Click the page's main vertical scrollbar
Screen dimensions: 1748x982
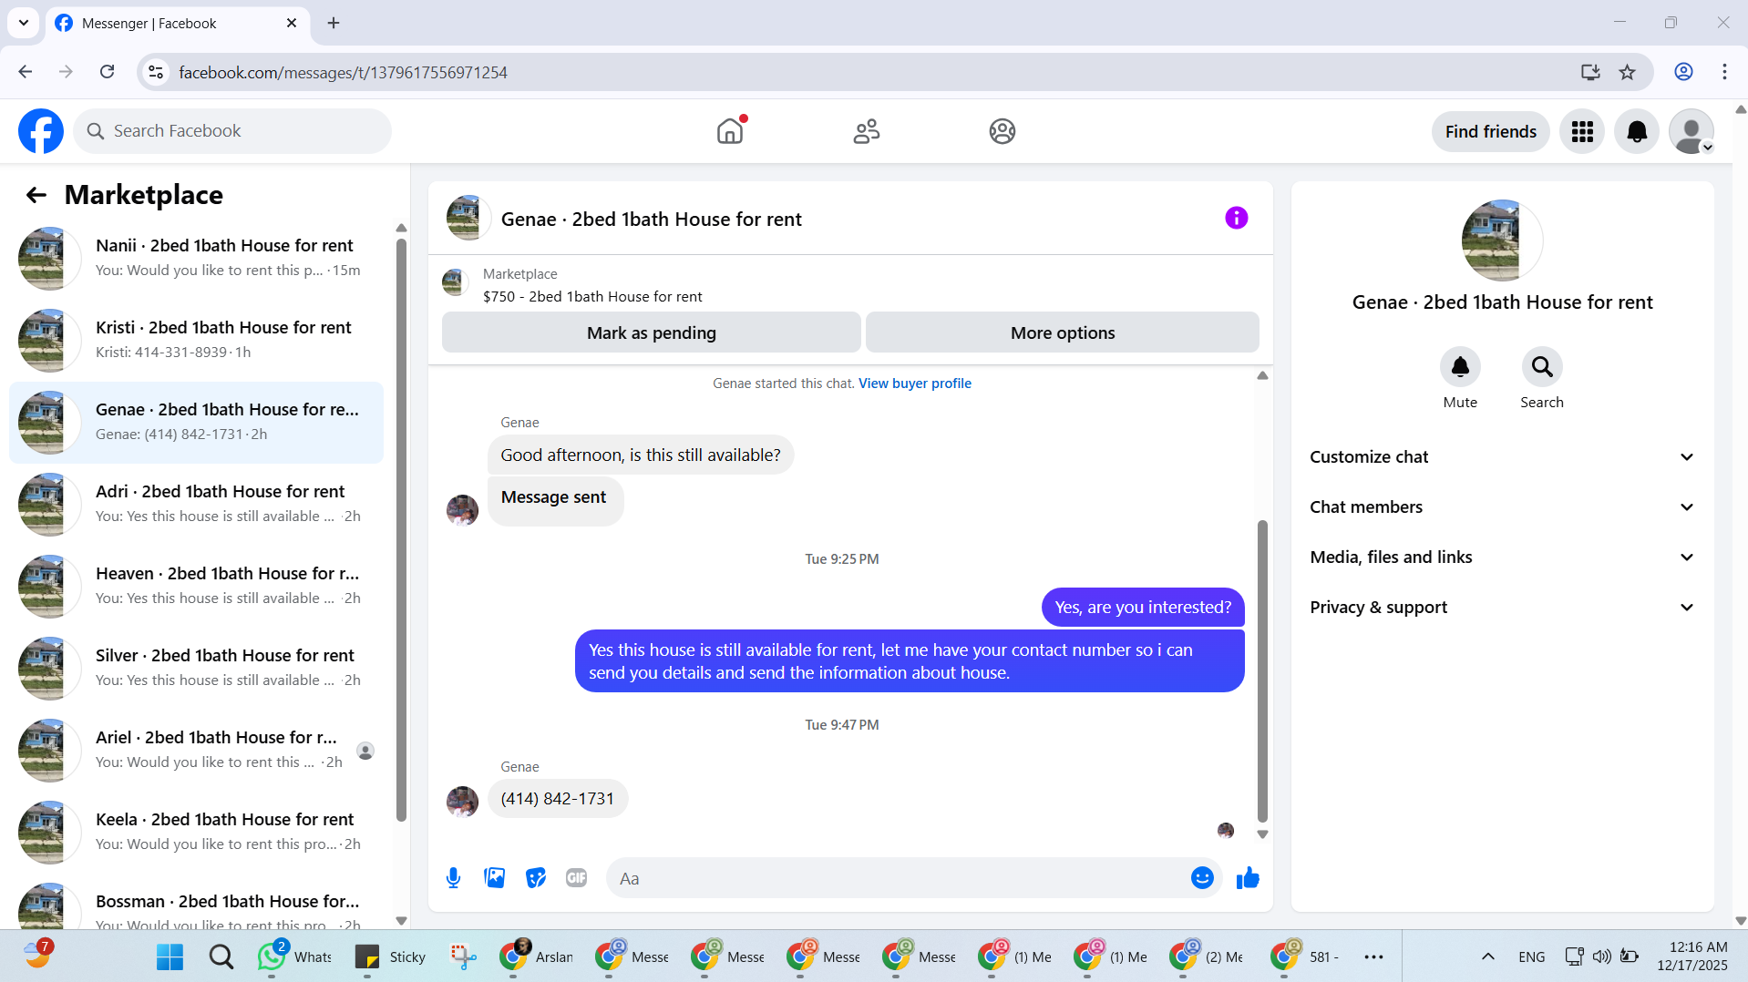pos(1740,515)
